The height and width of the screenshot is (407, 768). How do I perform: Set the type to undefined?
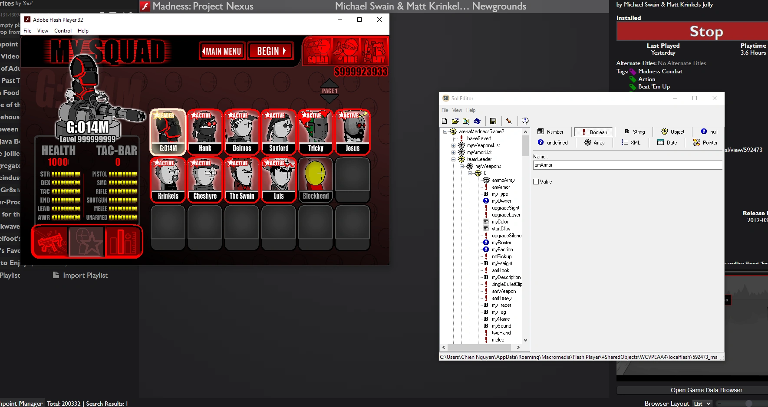tap(553, 143)
